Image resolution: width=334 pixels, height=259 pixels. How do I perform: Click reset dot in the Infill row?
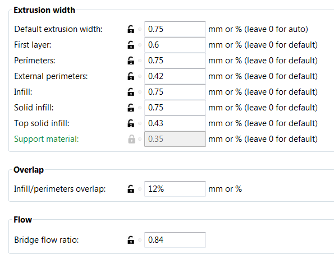(140, 92)
